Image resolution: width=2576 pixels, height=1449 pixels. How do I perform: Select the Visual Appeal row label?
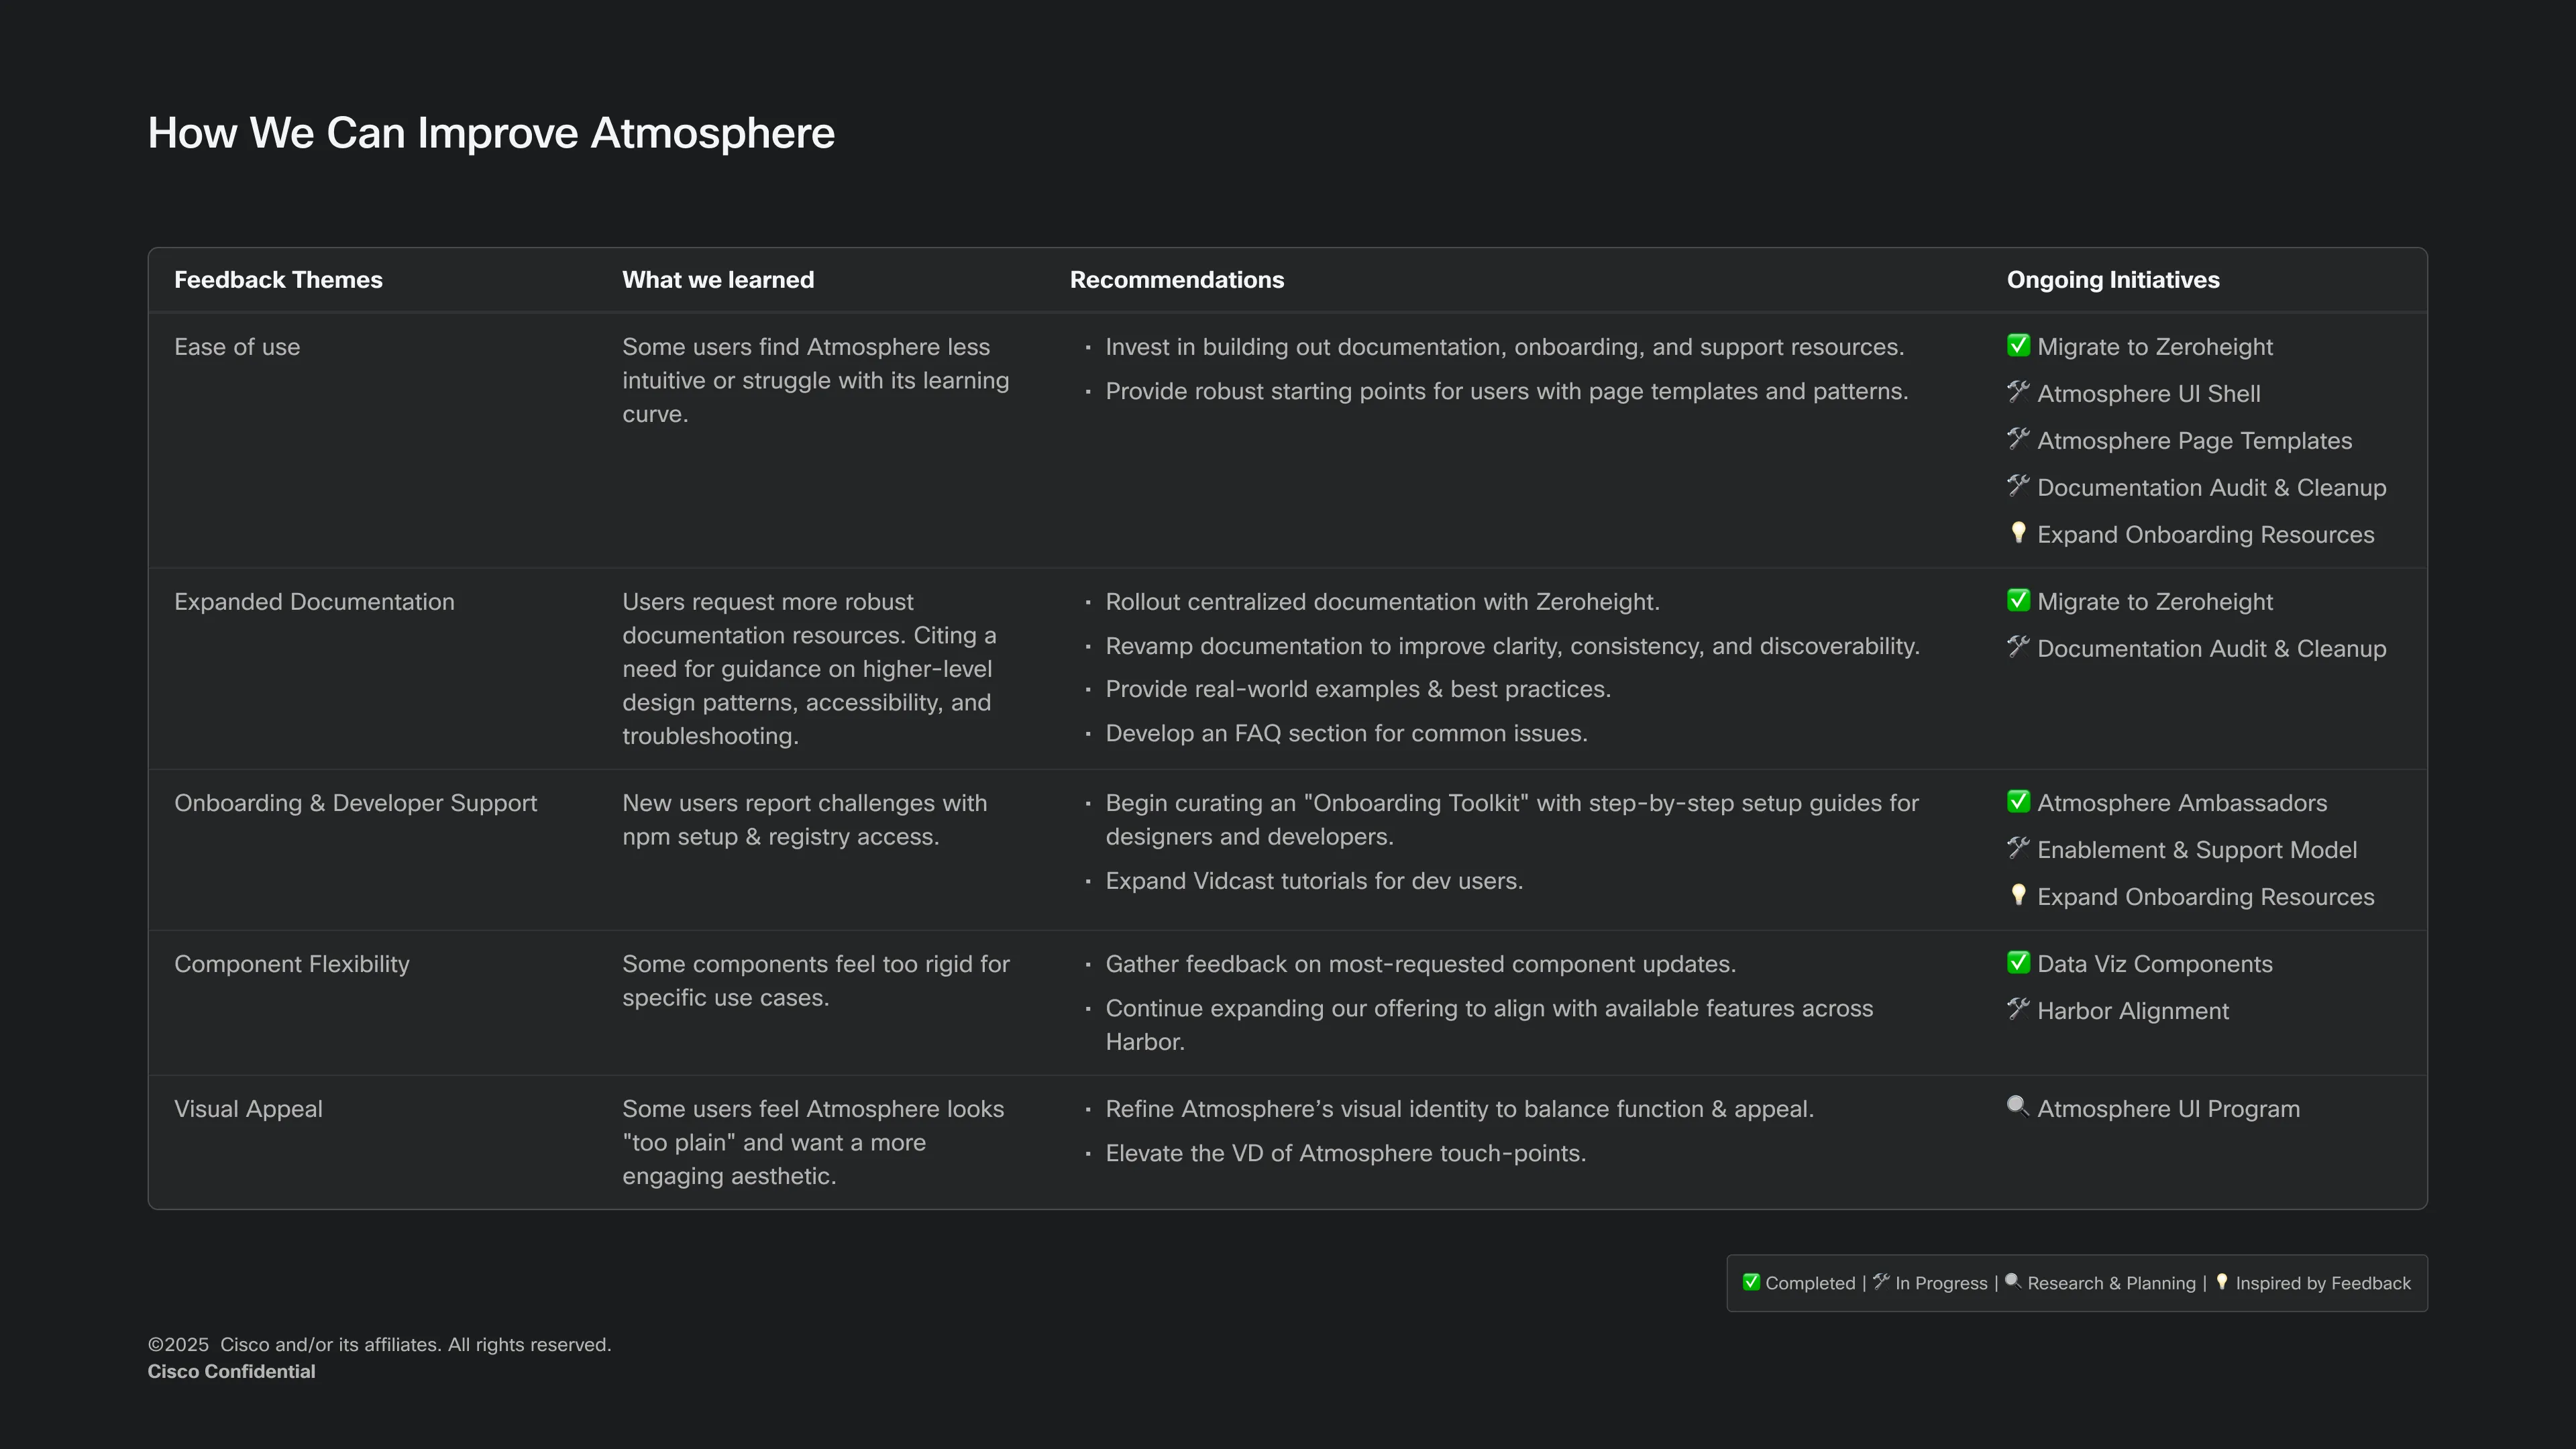pos(248,1109)
